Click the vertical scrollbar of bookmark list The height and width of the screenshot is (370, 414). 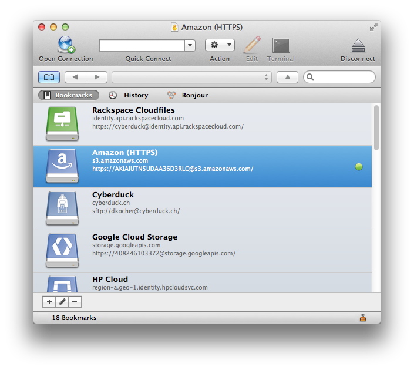[x=376, y=128]
